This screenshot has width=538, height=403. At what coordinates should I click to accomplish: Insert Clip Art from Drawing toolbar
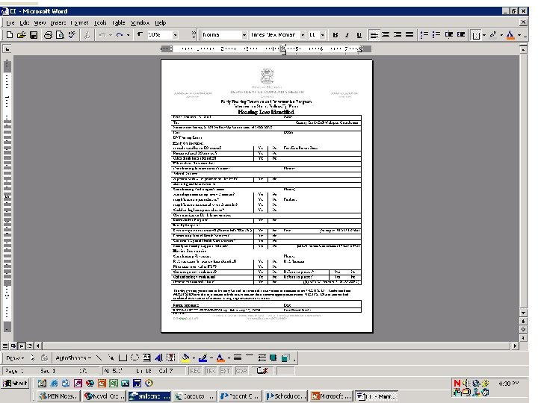(170, 357)
